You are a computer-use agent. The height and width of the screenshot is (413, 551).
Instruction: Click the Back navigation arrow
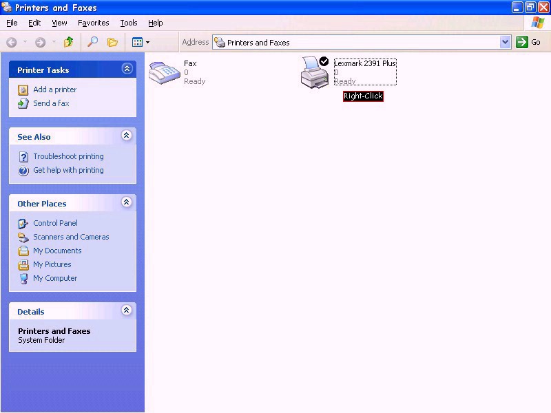tap(11, 43)
